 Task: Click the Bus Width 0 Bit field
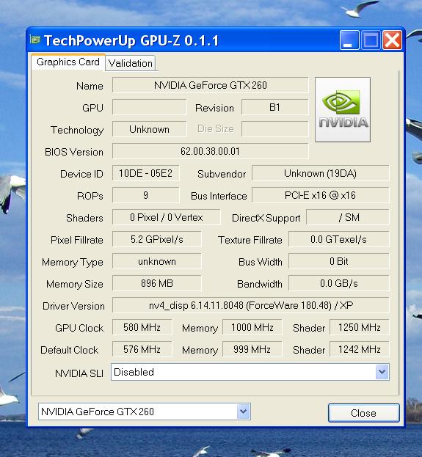point(338,261)
